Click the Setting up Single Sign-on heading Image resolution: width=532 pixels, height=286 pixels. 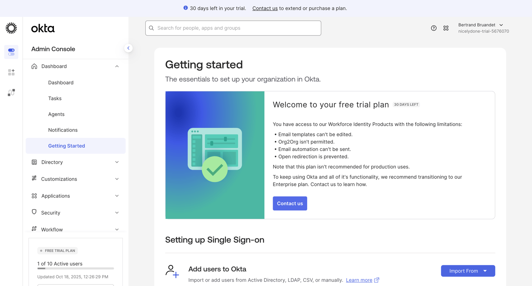coord(215,240)
